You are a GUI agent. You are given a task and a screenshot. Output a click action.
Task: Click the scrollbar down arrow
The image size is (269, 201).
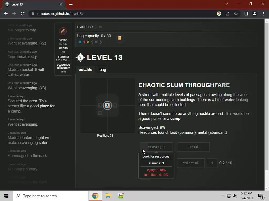267,188
